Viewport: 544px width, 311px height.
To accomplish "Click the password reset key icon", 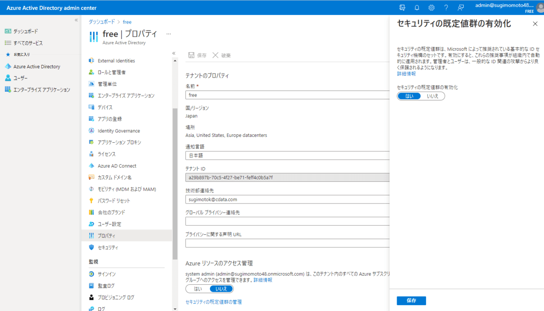I will coord(92,201).
